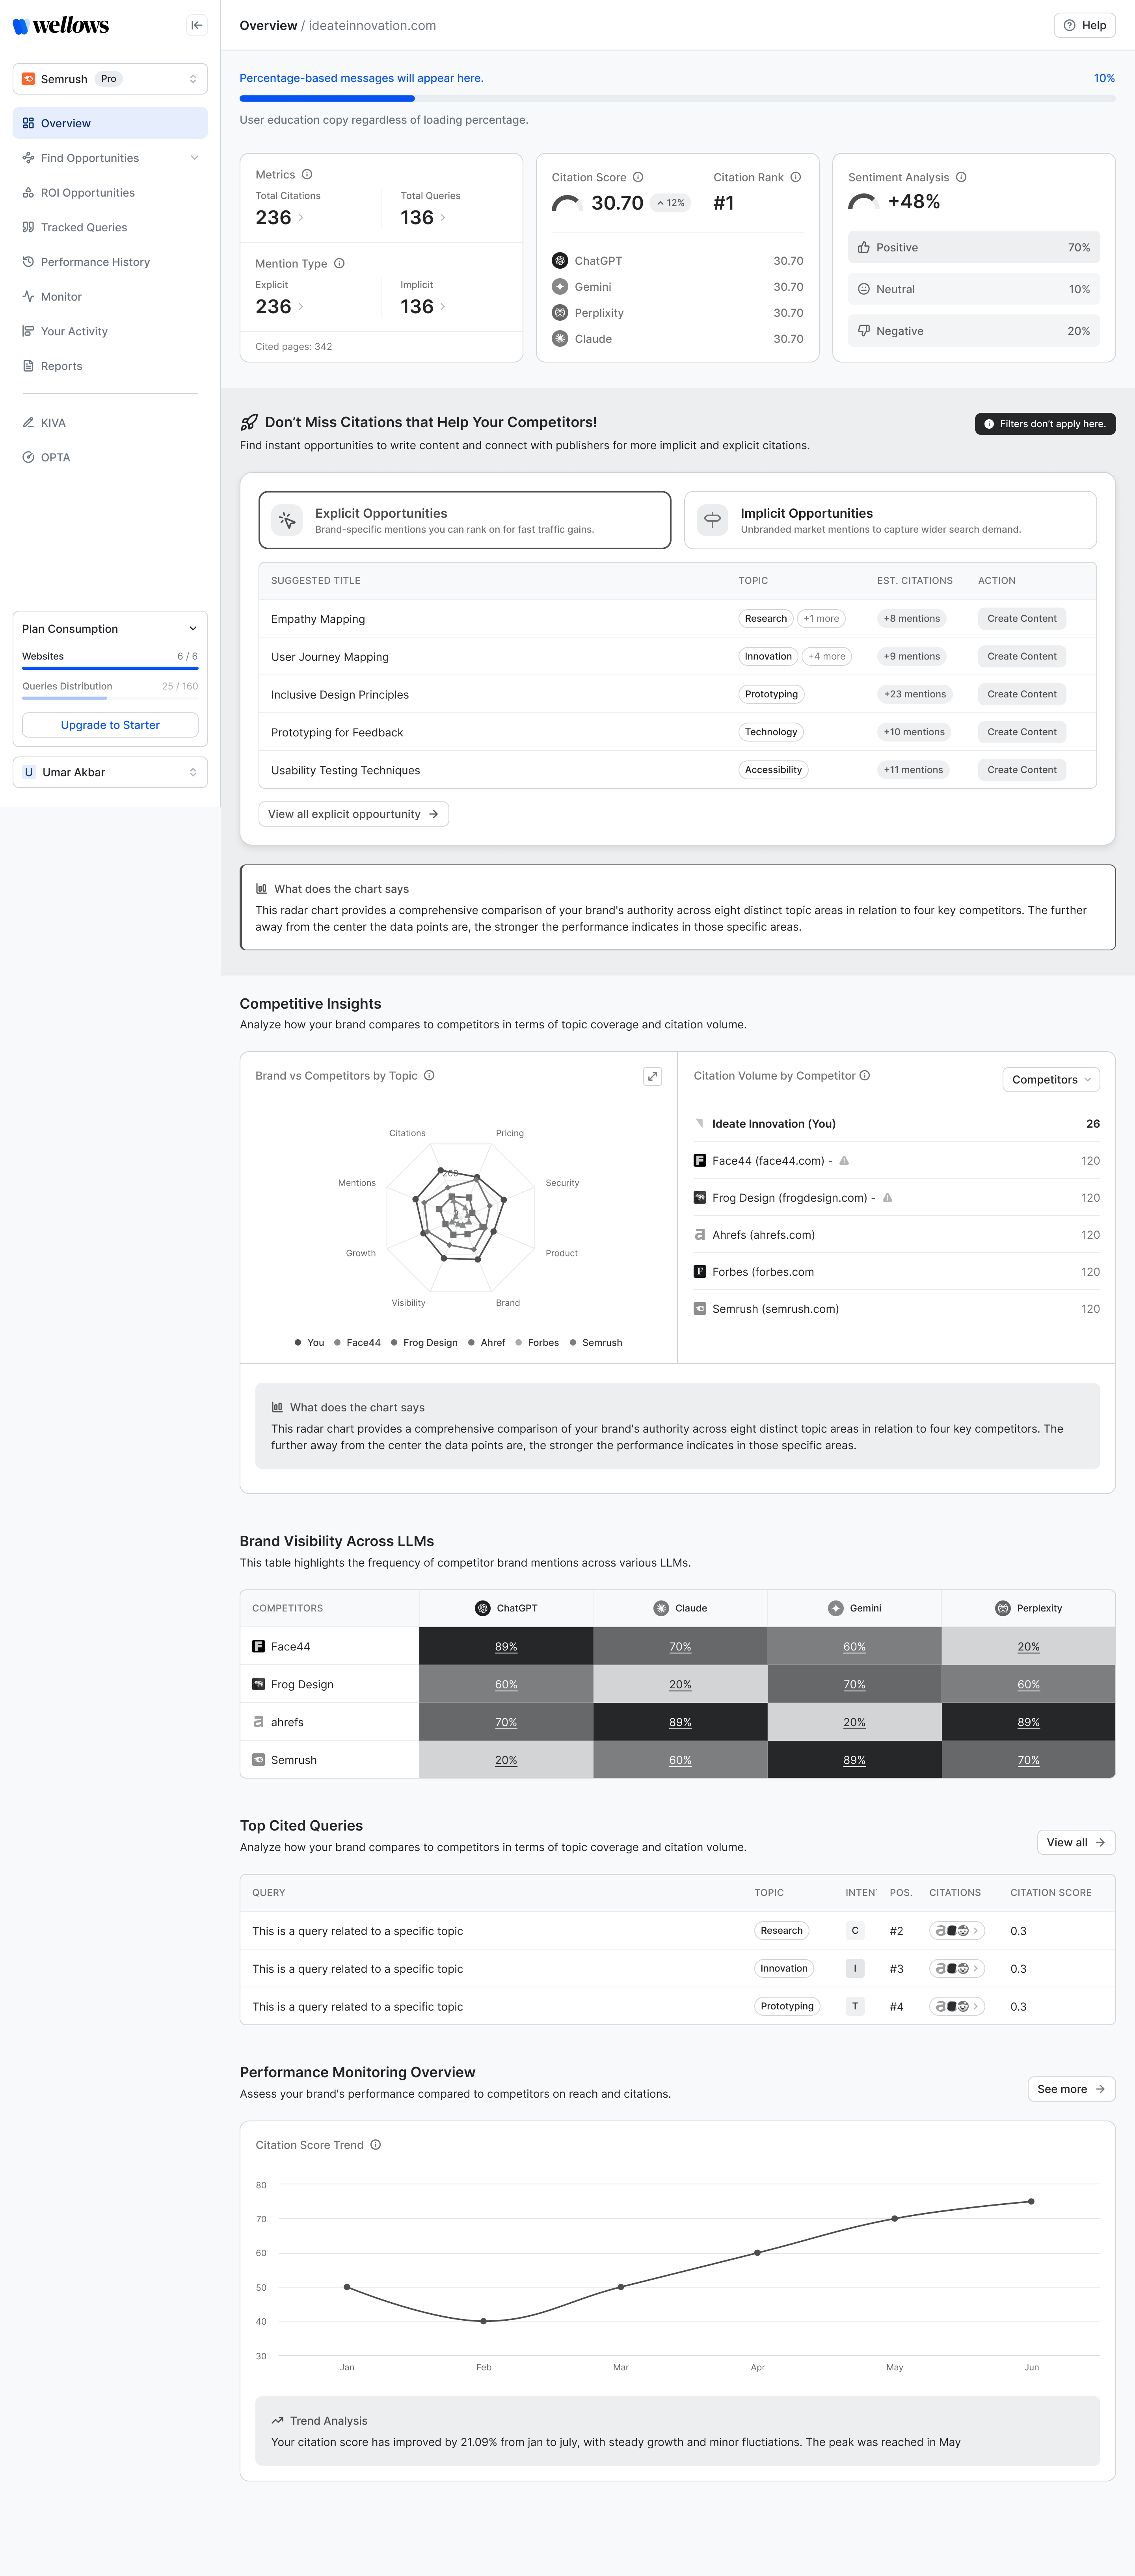Click the top loading progress bar
The width and height of the screenshot is (1135, 2576).
(x=677, y=98)
